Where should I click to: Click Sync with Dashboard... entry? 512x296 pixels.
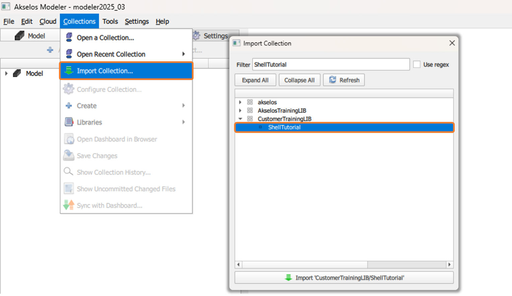(126, 205)
